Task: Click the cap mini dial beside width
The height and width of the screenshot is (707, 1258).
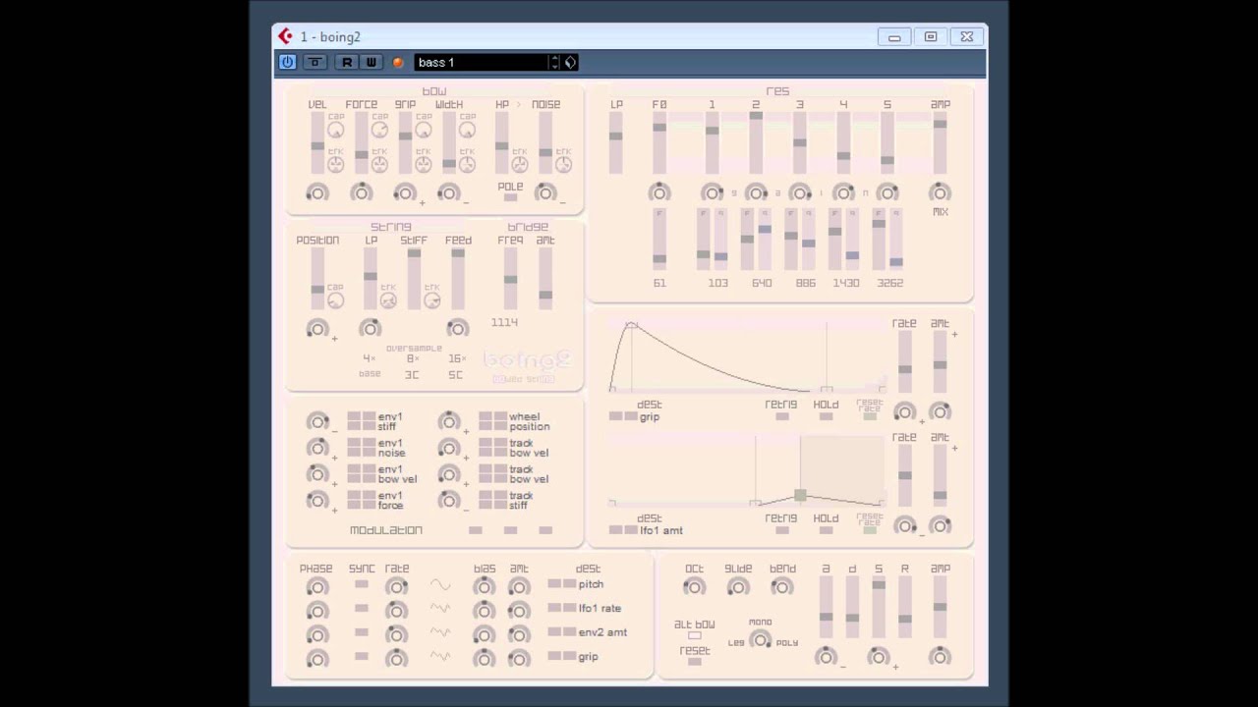Action: (x=467, y=130)
